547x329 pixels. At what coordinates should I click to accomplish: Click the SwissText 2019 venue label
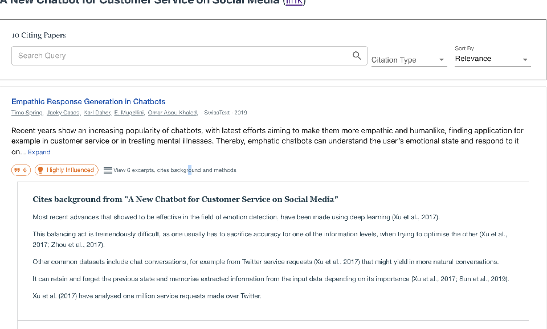pyautogui.click(x=226, y=113)
